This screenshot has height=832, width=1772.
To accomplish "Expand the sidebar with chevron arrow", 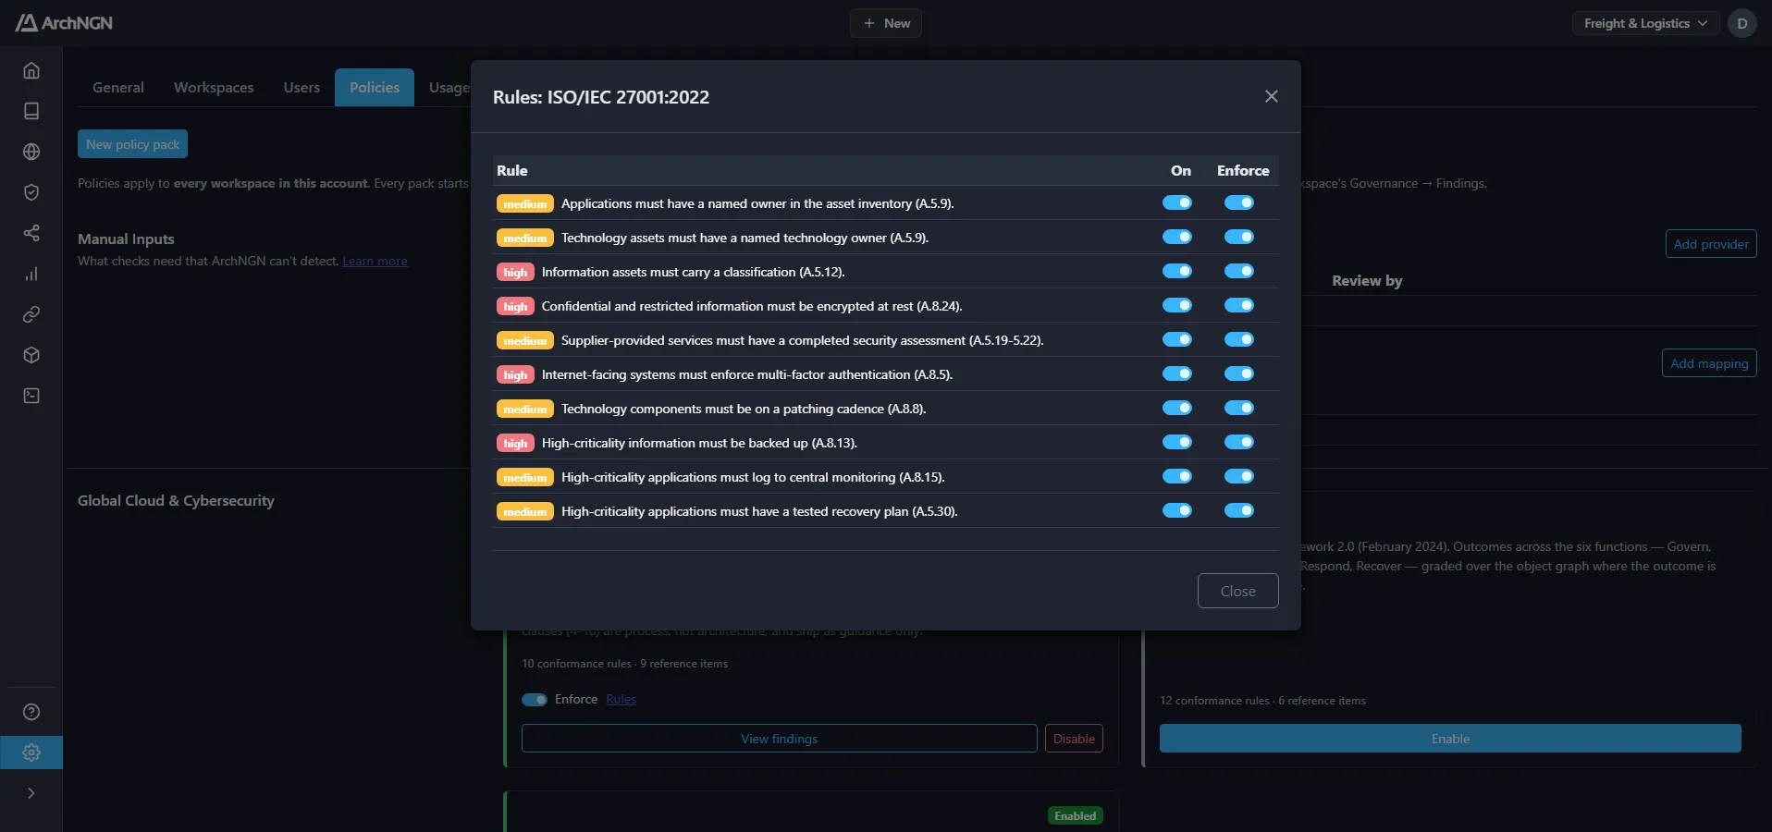I will [x=31, y=793].
